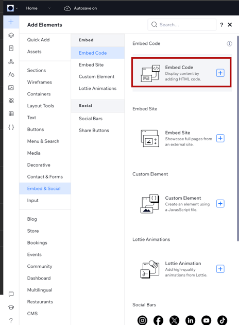Open the Community category
This screenshot has width=239, height=325.
pos(40,266)
